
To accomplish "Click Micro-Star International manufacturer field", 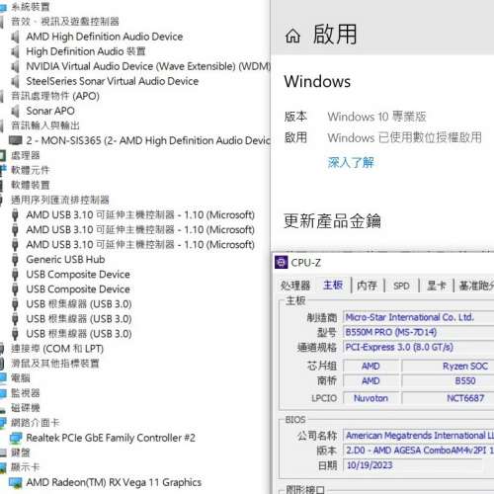I will click(x=418, y=317).
